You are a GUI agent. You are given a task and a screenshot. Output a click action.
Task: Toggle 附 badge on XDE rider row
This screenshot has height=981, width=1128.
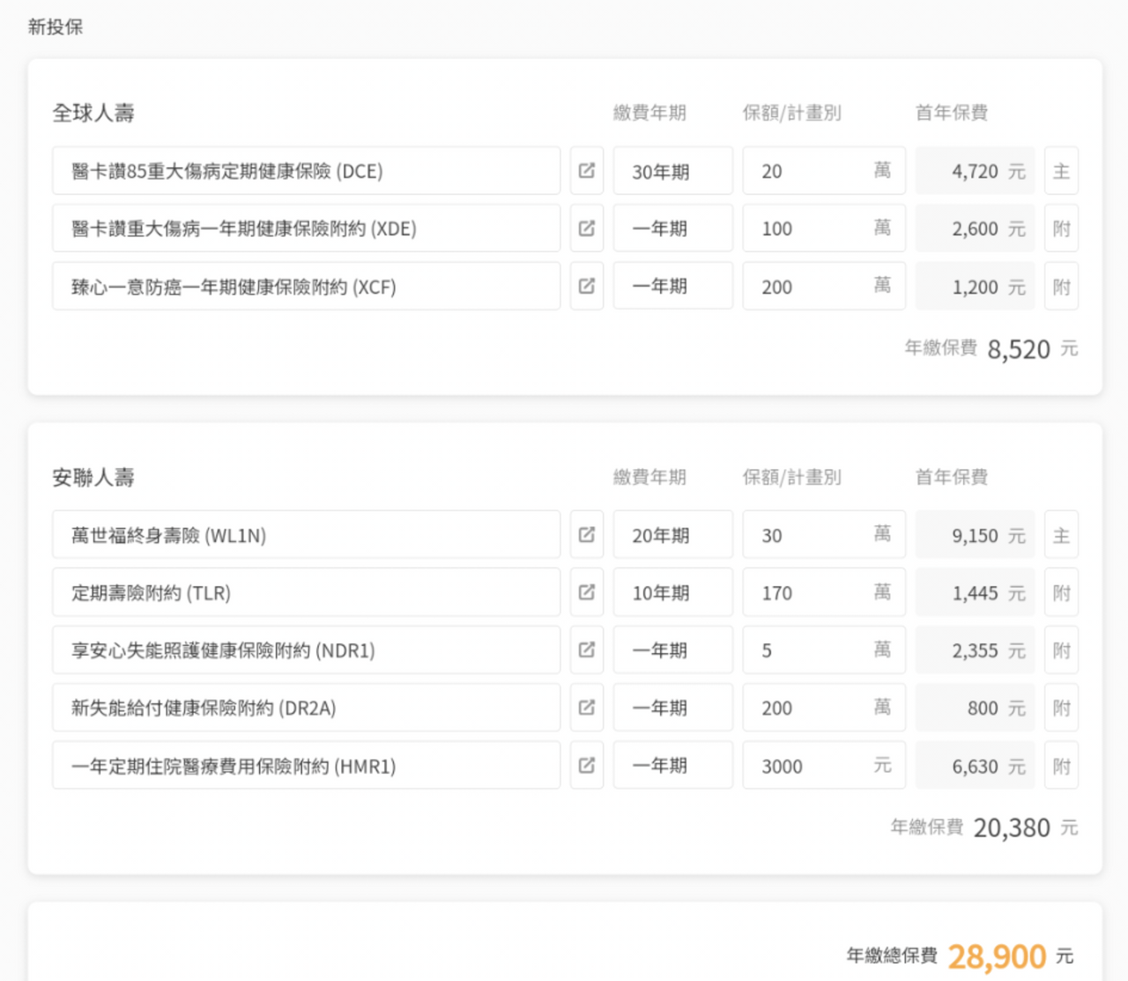pos(1061,228)
